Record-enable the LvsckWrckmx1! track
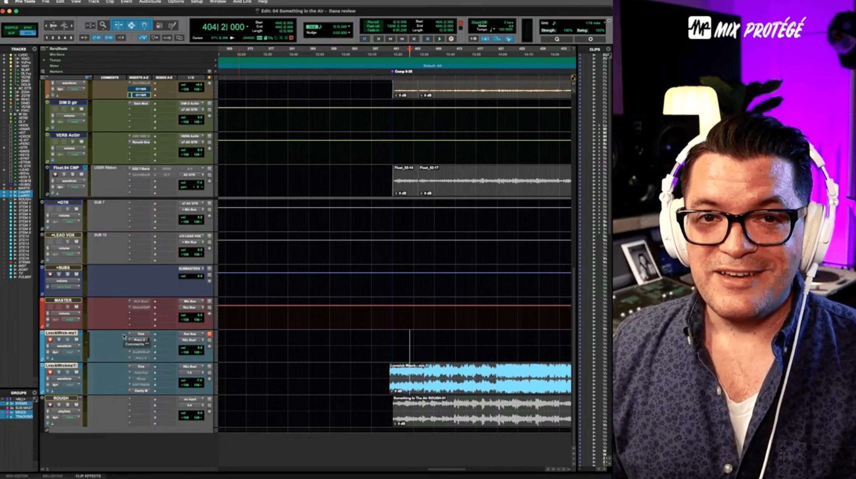 click(x=50, y=372)
